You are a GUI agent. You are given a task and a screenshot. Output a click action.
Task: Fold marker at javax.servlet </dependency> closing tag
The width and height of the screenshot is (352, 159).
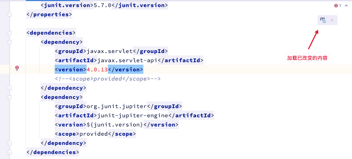pyautogui.click(x=10, y=88)
